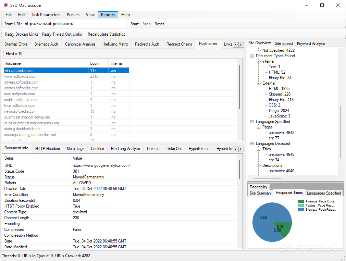The image size is (346, 261).
Task: Switch to Site Summary tab
Action: point(260,193)
